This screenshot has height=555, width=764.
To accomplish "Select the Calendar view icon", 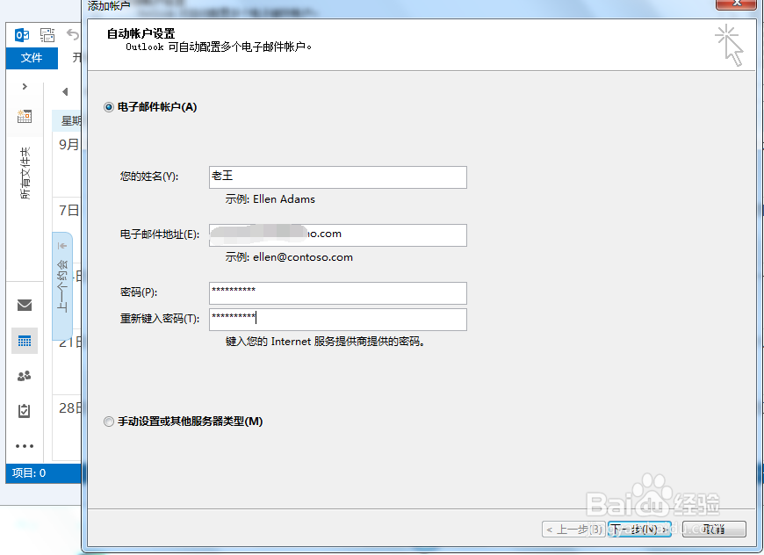I will pyautogui.click(x=24, y=341).
